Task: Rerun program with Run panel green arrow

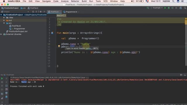Action: tap(2, 78)
